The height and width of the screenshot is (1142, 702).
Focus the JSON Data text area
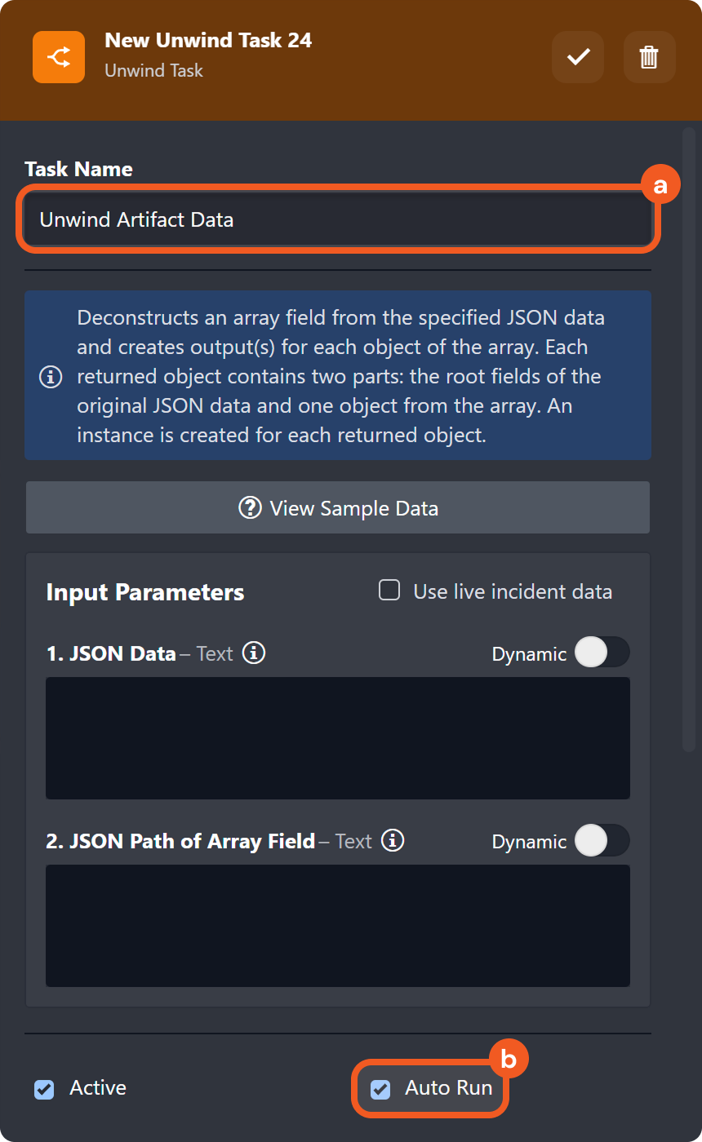click(338, 737)
